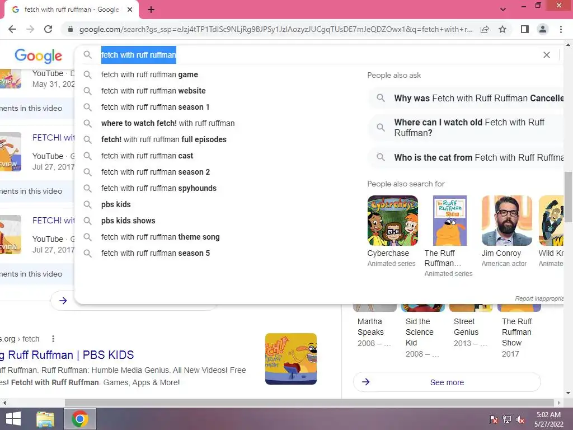
Task: Click the See more button
Action: [447, 382]
